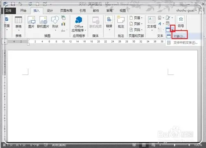The width and height of the screenshot is (206, 148).
Task: Choose 对象(J)... from the dropdown menu
Action: 183,36
